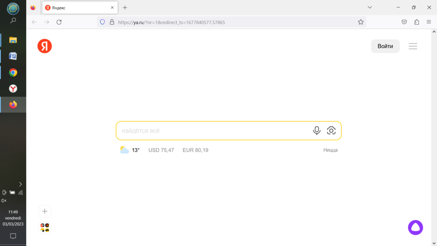
Task: Click the Yandex search input field
Action: tap(214, 130)
